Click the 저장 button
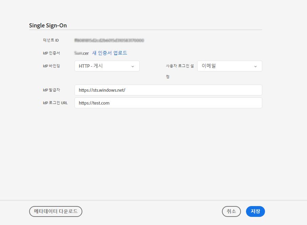 tap(255, 211)
